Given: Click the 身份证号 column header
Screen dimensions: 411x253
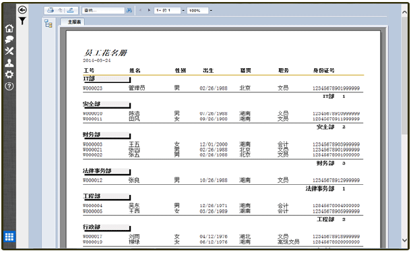Looking at the screenshot, I should pyautogui.click(x=323, y=70).
